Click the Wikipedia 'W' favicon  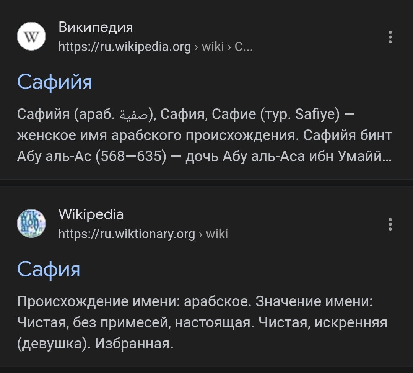pyautogui.click(x=31, y=37)
